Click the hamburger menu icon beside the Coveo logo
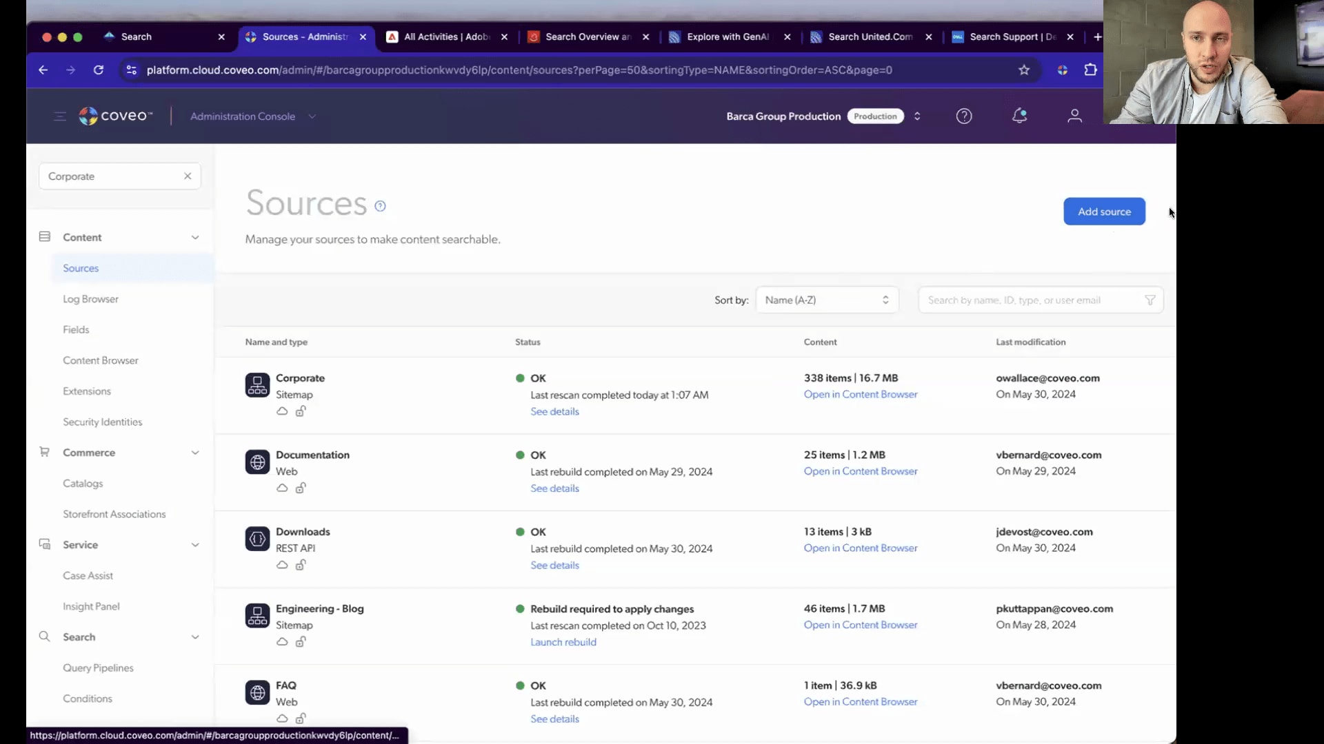The image size is (1324, 744). point(60,116)
